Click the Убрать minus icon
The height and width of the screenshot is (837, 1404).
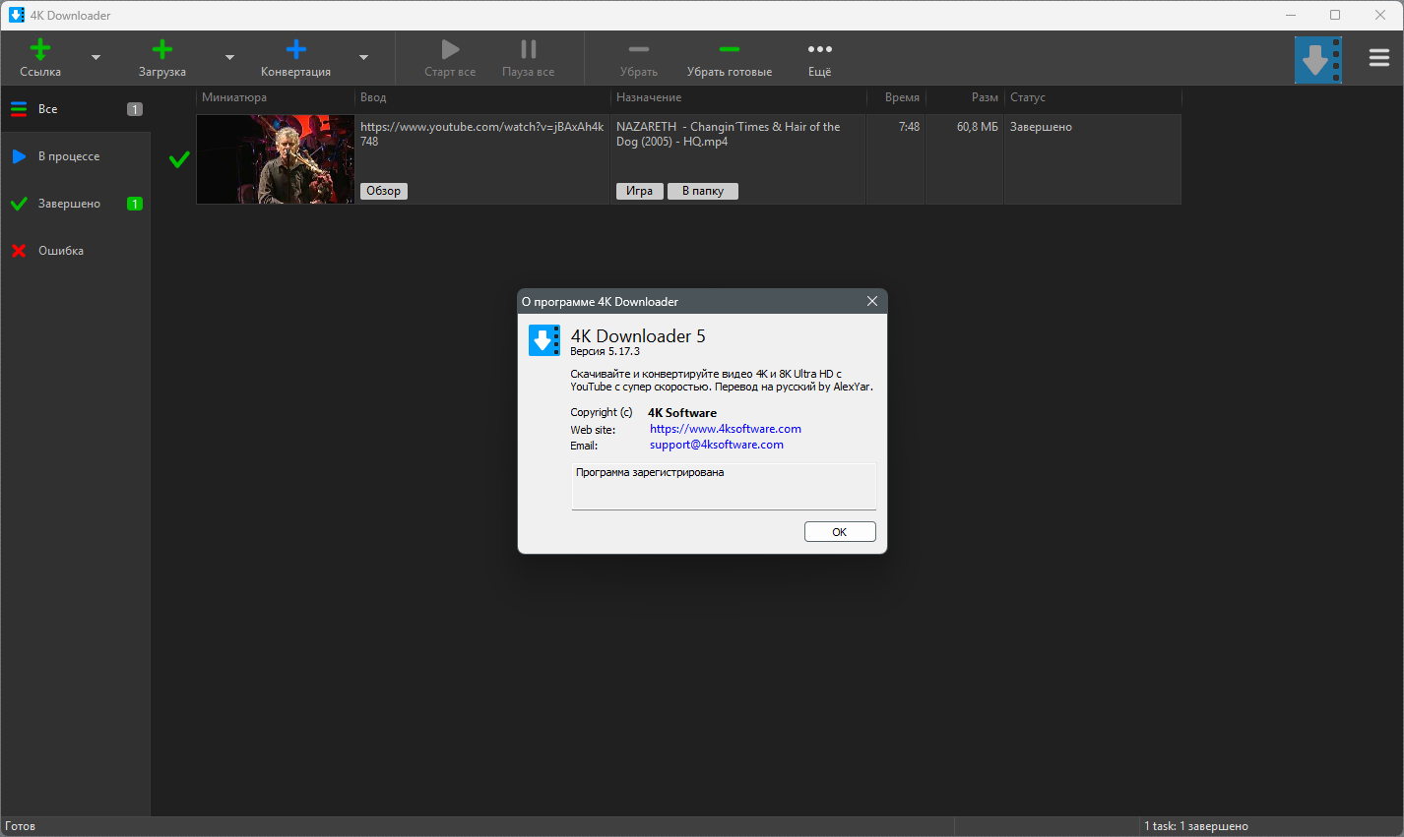click(639, 49)
